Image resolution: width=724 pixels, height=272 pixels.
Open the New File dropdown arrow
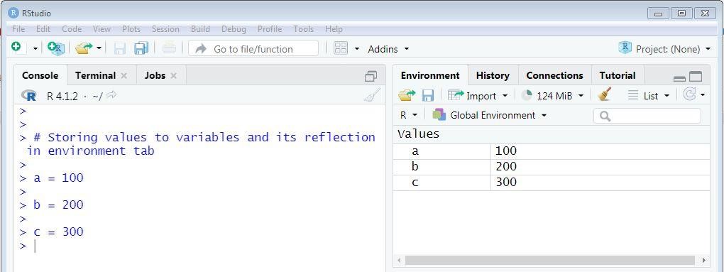(35, 48)
